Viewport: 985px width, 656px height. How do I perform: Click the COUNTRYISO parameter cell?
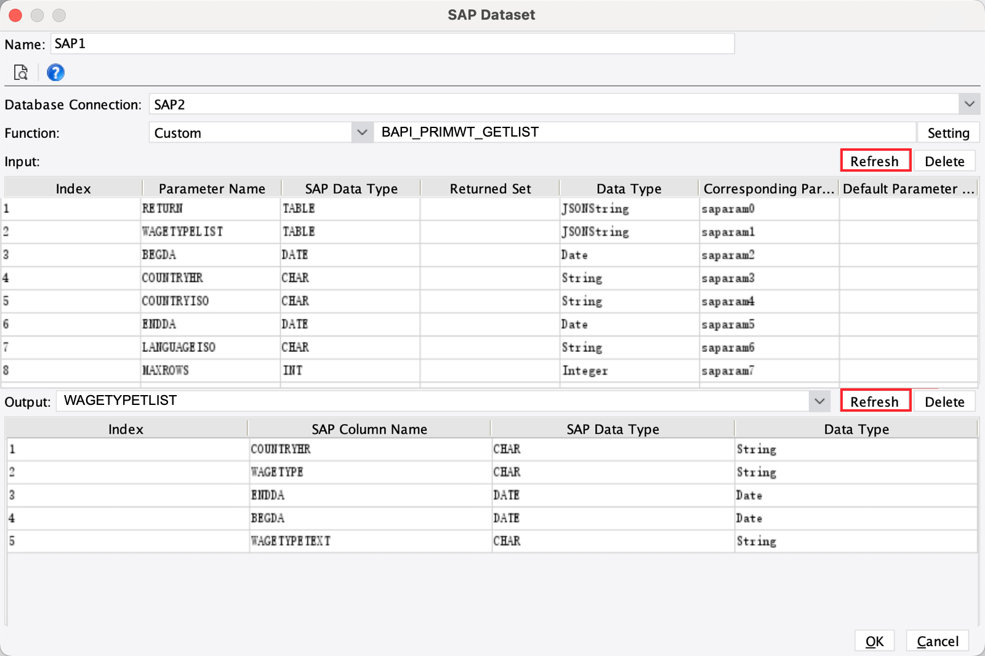click(211, 301)
